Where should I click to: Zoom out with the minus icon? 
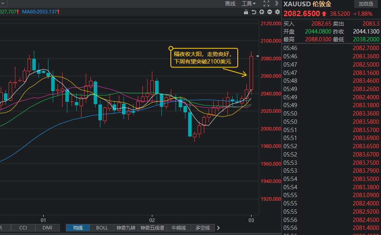coord(270,12)
